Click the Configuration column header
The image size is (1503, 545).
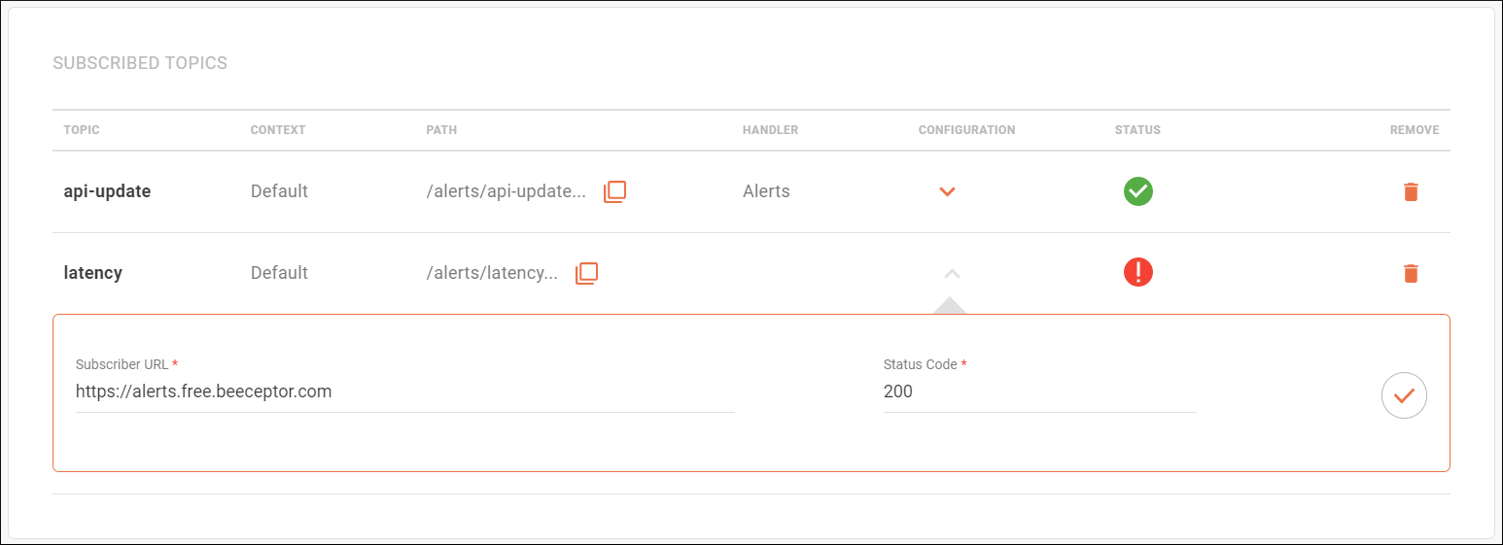(x=966, y=130)
